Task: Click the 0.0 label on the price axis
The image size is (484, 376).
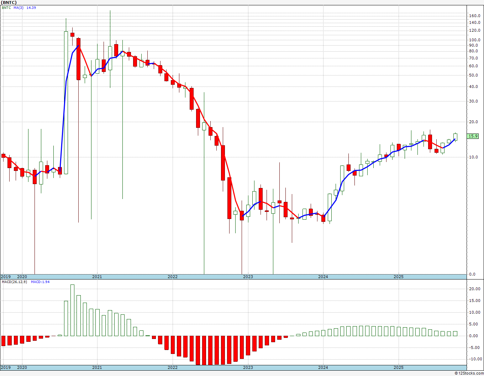Action: [x=472, y=274]
